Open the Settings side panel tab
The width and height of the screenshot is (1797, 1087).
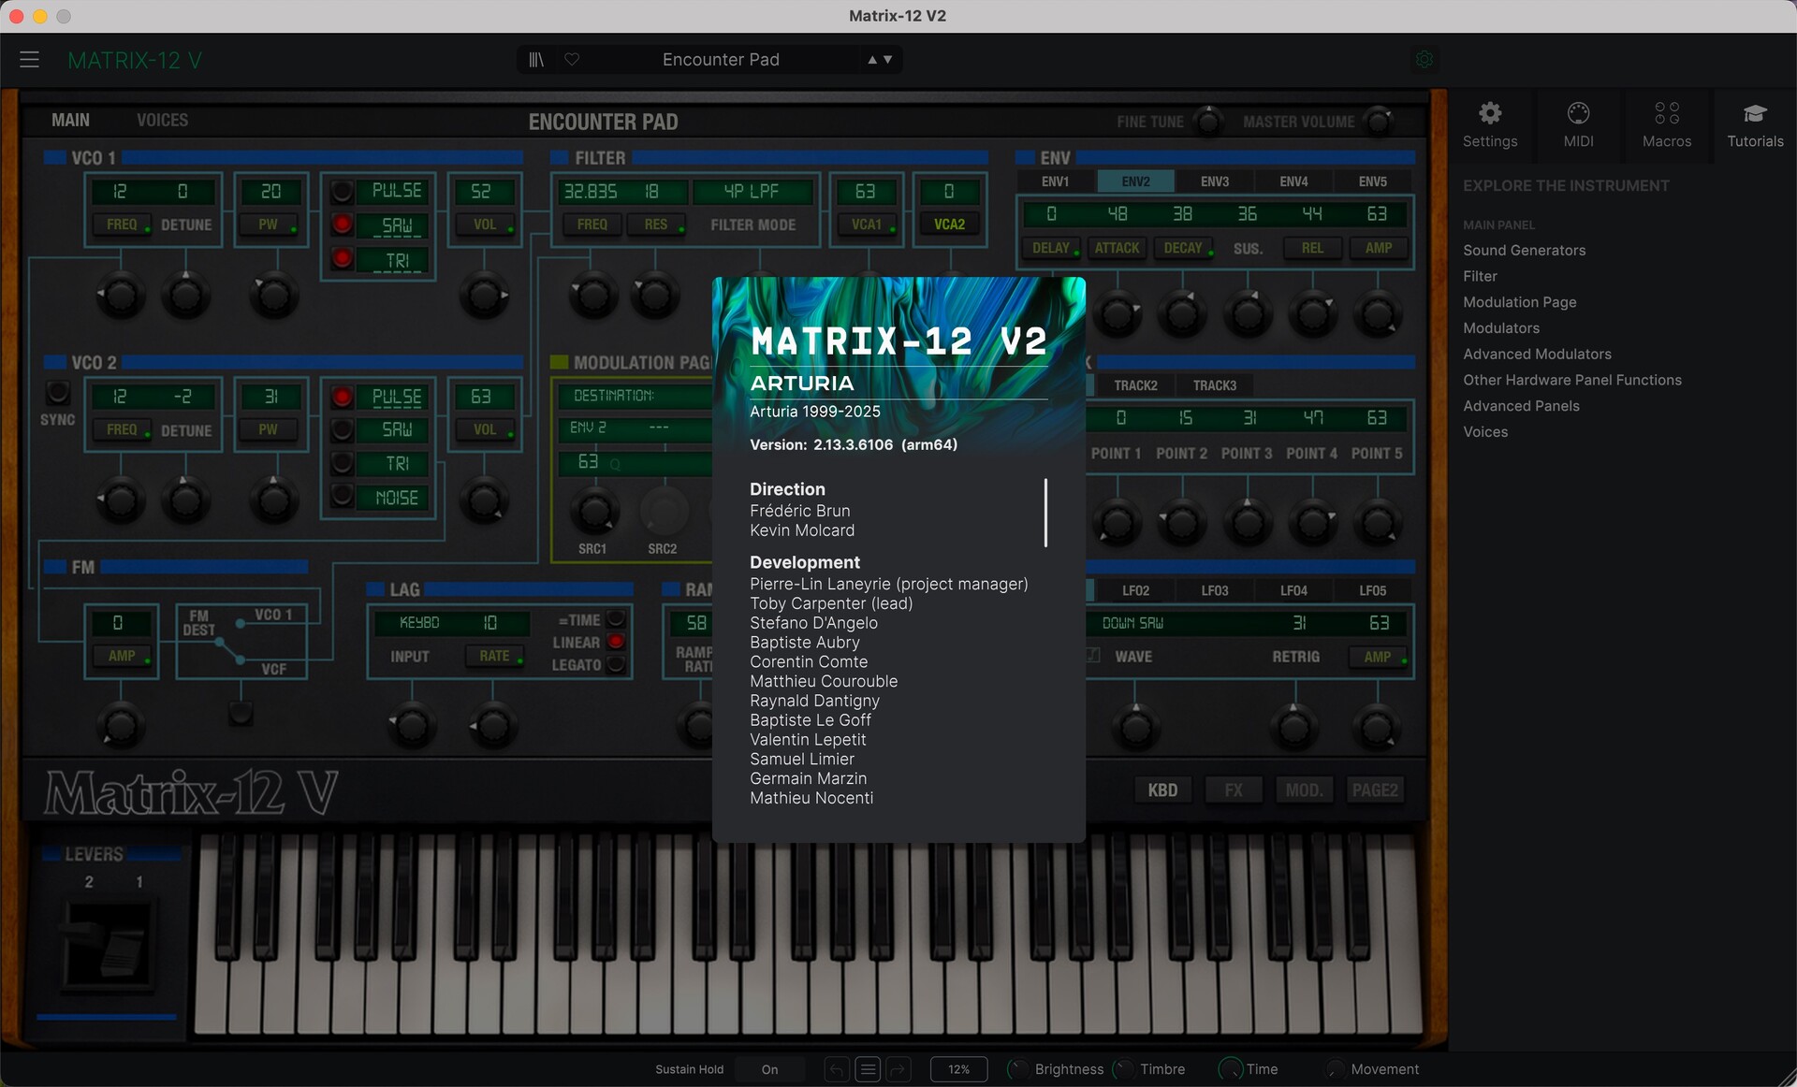pyautogui.click(x=1490, y=125)
